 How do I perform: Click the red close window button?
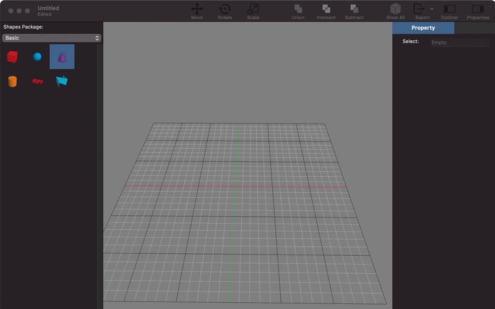click(11, 11)
